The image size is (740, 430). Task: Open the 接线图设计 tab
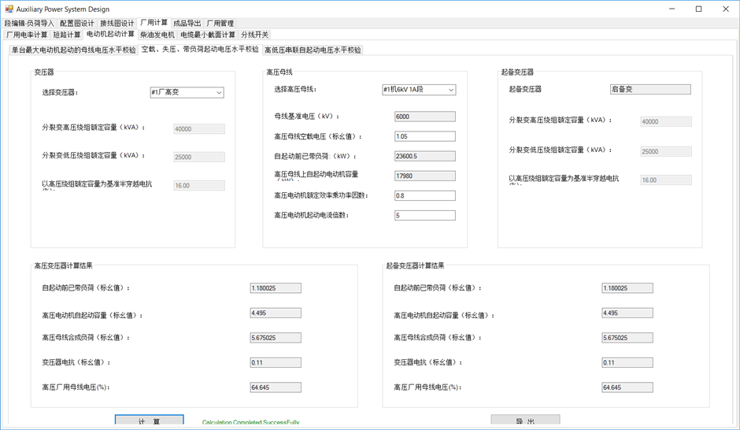(117, 23)
